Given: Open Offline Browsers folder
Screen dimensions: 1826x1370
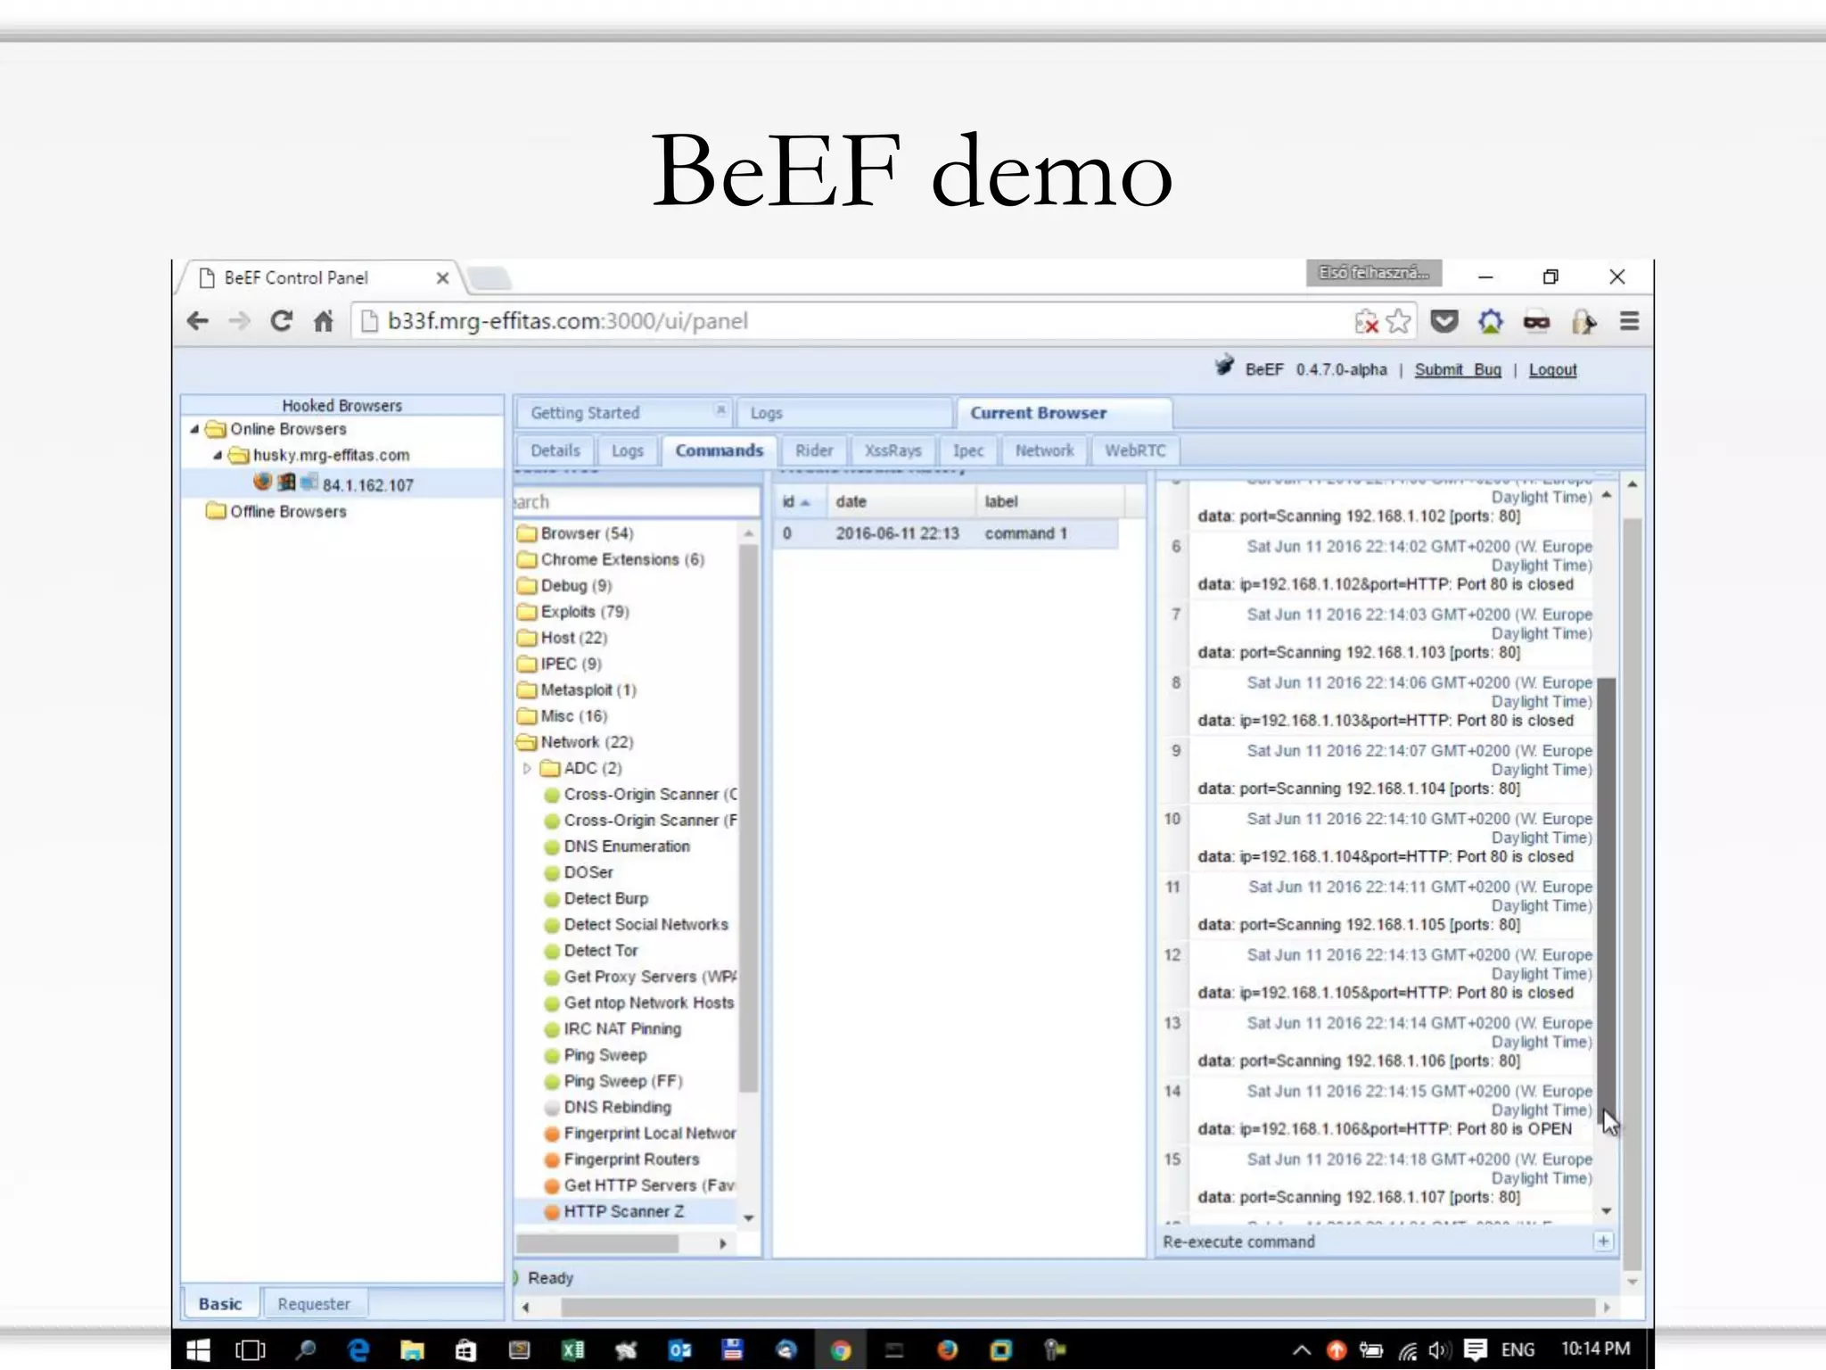Looking at the screenshot, I should tap(287, 511).
